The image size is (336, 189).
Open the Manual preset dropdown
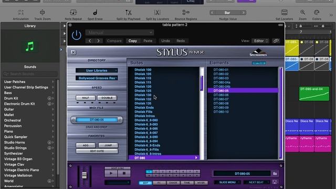point(120,33)
